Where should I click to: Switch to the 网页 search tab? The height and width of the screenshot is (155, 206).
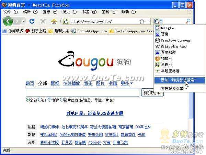coord(30,84)
